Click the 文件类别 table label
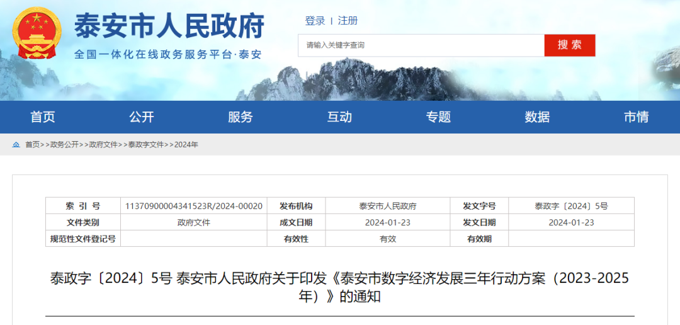Screen dimensions: 680x325 click(x=83, y=222)
